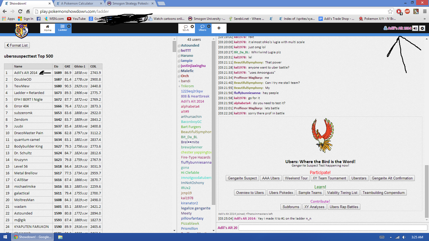Click the Elo column header
The width and height of the screenshot is (429, 241).
tap(56, 66)
